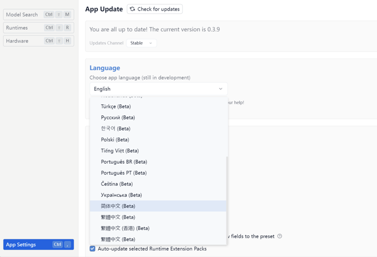Uncheck Auto-update selected Runtime Extension Packs
Screen dimensions: 377x257
[x=92, y=248]
